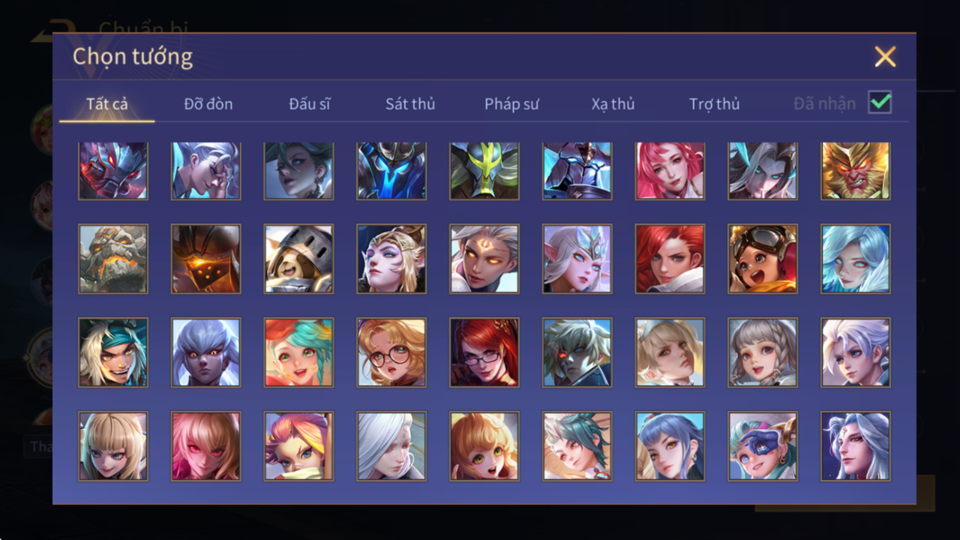Open the Trợ thủ tab
This screenshot has height=540, width=960.
click(x=714, y=104)
